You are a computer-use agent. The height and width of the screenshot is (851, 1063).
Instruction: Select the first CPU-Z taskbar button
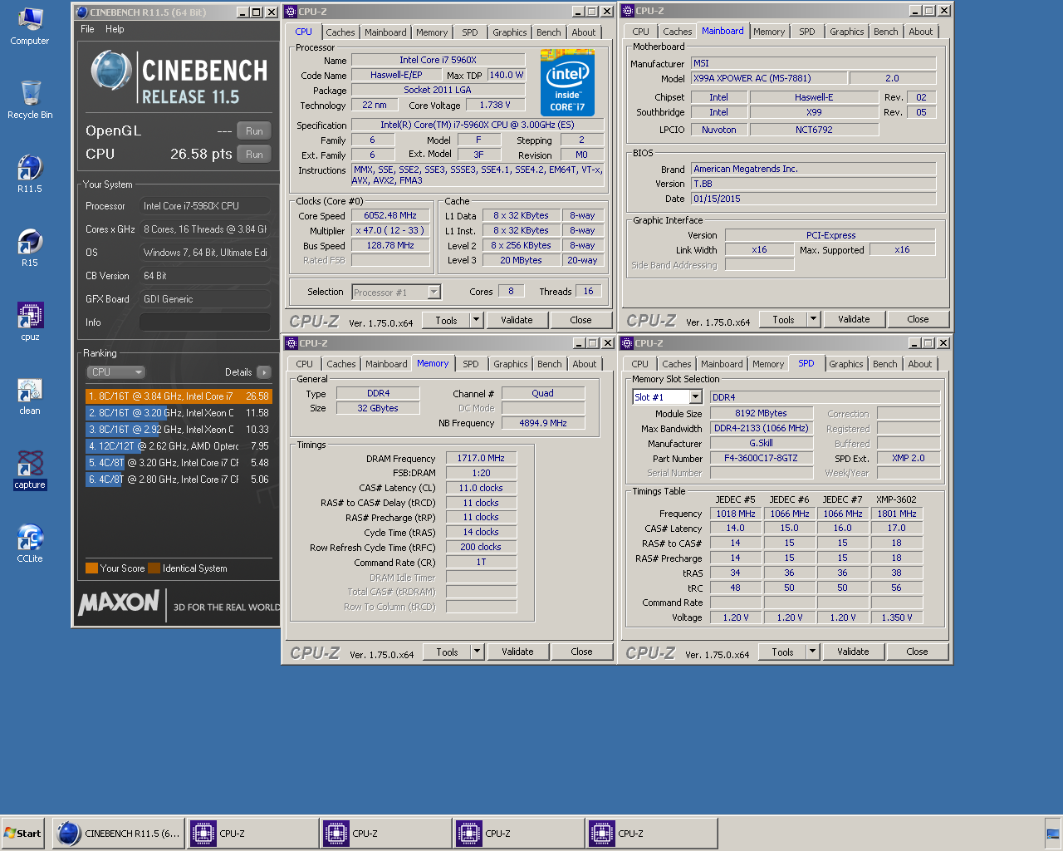pos(252,834)
